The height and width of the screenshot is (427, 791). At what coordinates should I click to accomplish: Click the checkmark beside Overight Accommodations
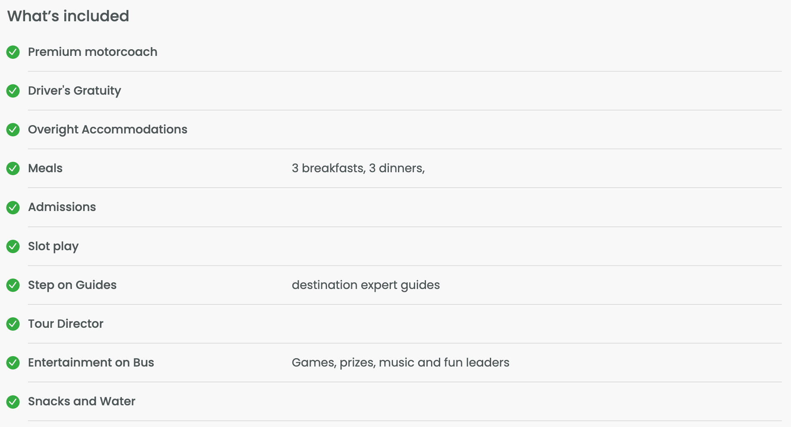[13, 130]
